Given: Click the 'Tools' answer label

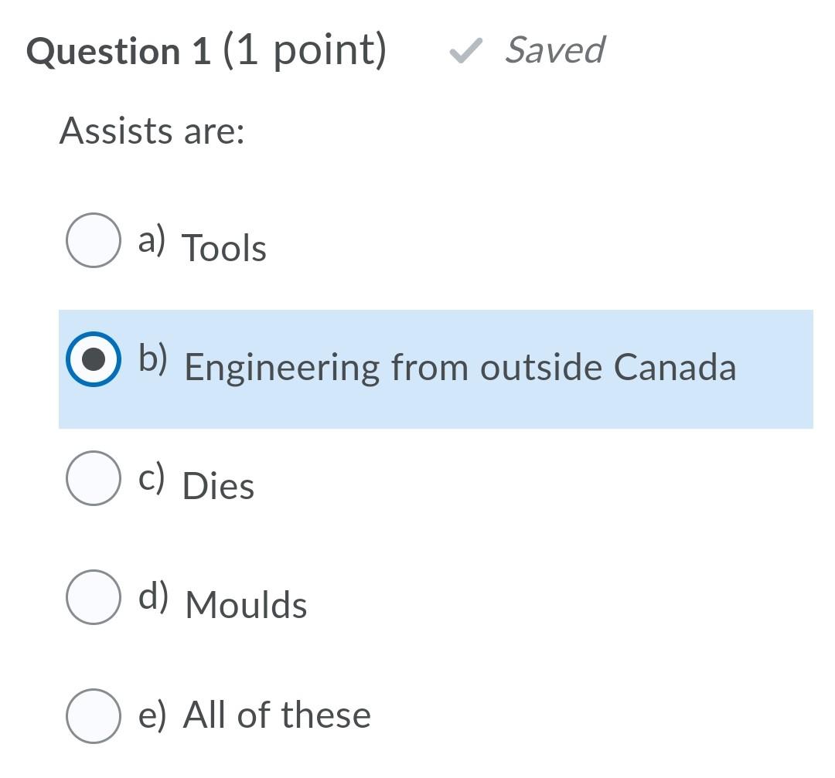Looking at the screenshot, I should [223, 248].
